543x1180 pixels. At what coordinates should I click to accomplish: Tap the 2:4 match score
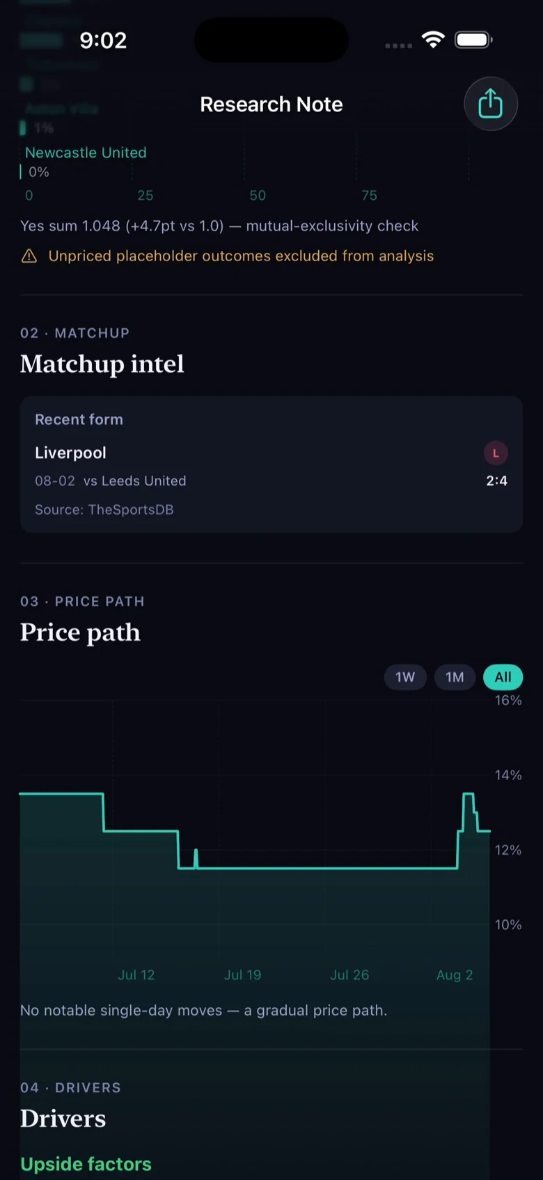(x=496, y=481)
